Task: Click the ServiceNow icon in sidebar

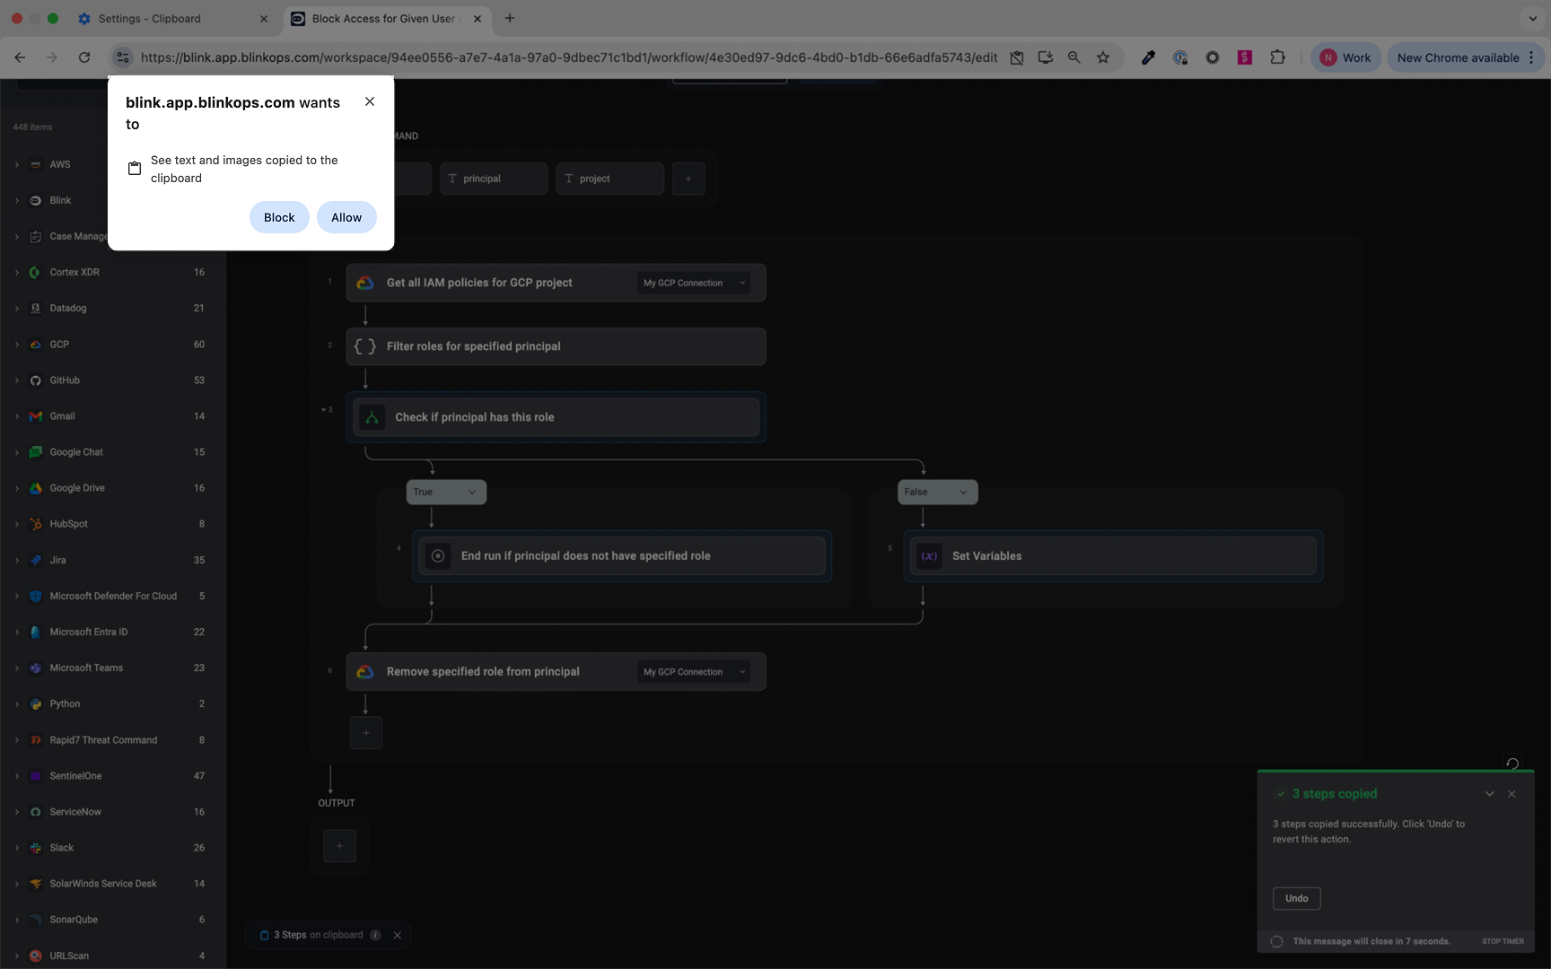Action: [x=36, y=812]
